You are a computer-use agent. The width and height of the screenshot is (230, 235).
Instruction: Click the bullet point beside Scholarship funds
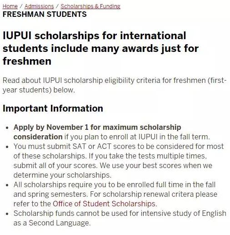tap(7, 214)
